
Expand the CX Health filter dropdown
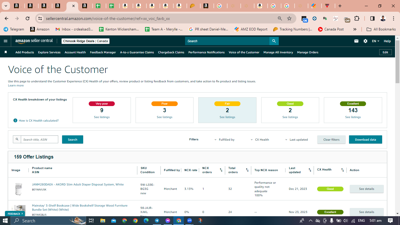point(260,140)
